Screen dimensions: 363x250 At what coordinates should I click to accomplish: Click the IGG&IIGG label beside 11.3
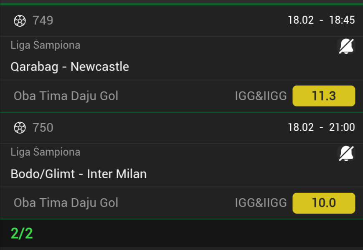pyautogui.click(x=261, y=96)
